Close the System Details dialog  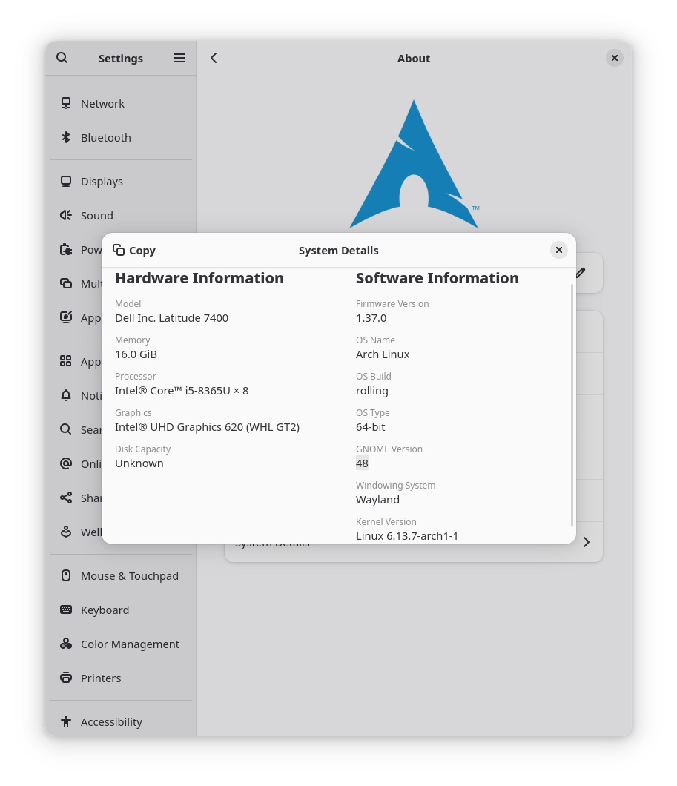coord(559,250)
